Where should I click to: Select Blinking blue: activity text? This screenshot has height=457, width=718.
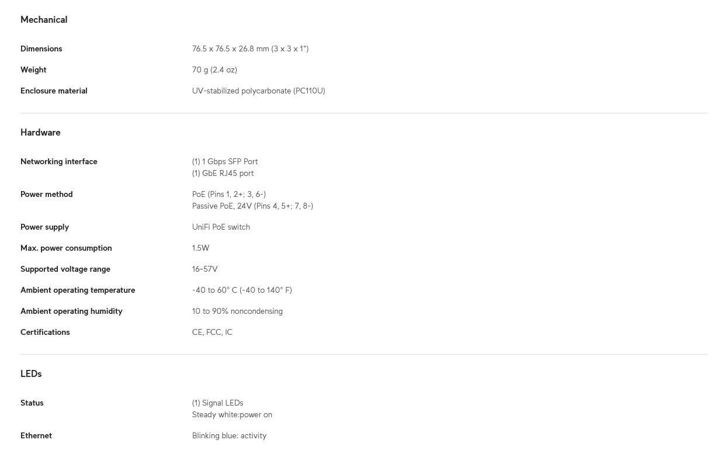tap(229, 436)
